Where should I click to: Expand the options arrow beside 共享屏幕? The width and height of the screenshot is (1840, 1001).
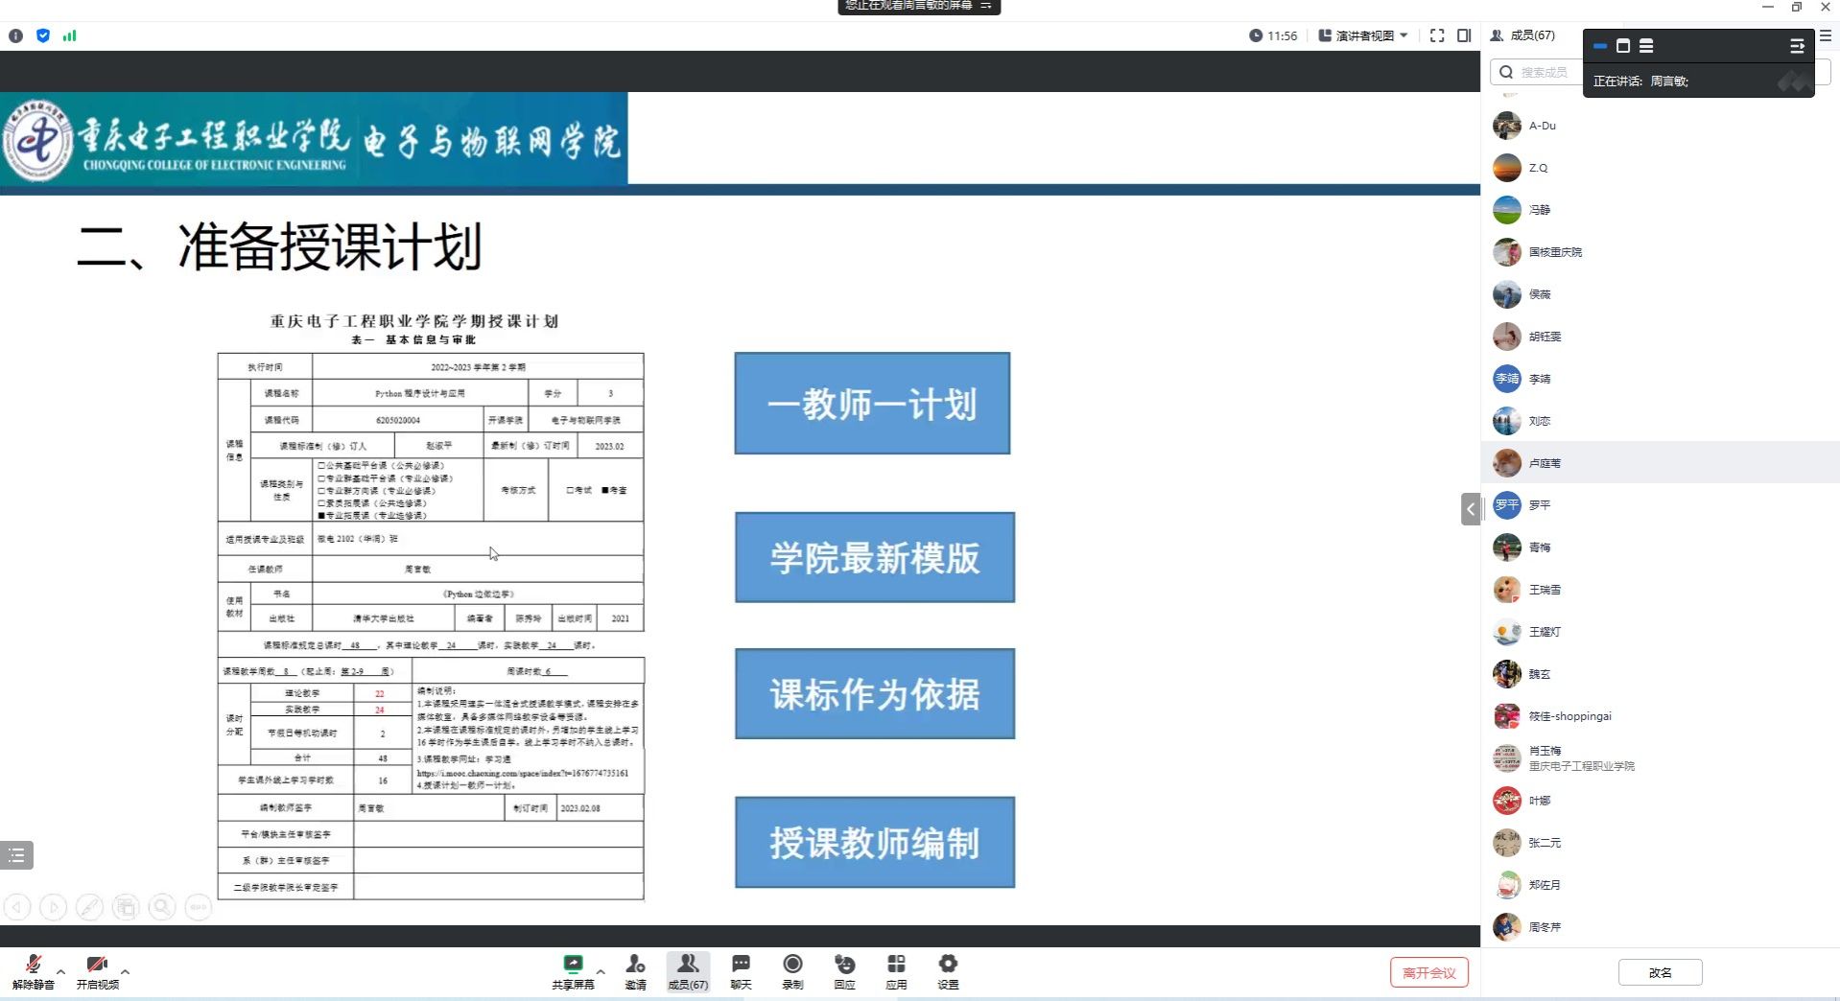tap(601, 971)
